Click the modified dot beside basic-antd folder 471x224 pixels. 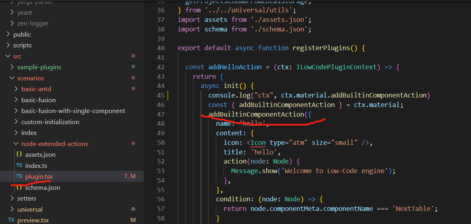click(133, 89)
